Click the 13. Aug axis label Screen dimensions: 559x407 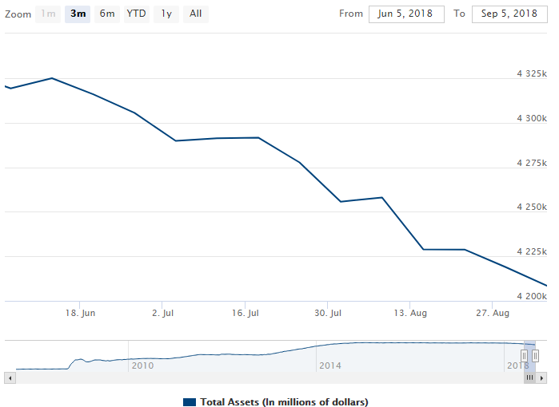tap(410, 313)
